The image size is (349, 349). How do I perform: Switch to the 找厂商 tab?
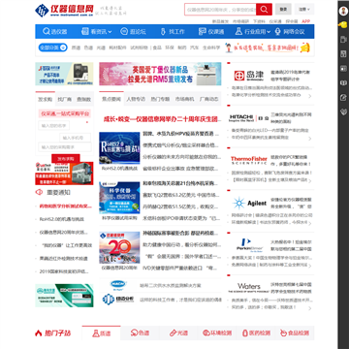click(65, 99)
